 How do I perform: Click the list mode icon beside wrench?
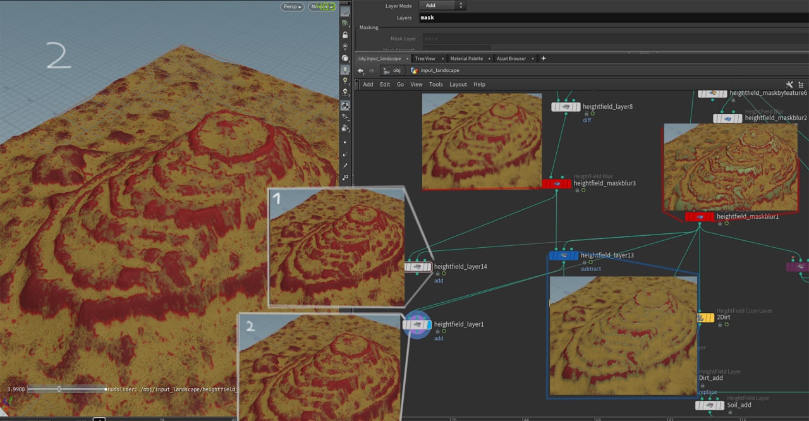(800, 84)
